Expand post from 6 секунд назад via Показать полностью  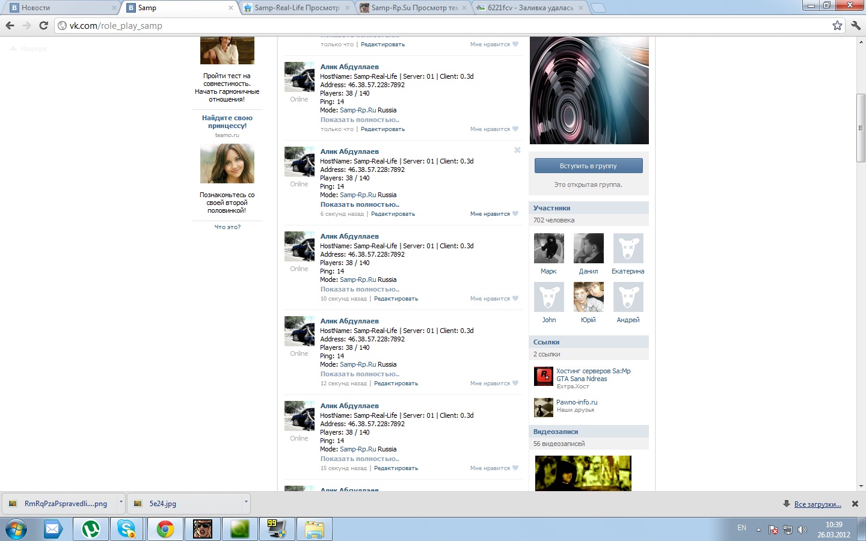(360, 204)
